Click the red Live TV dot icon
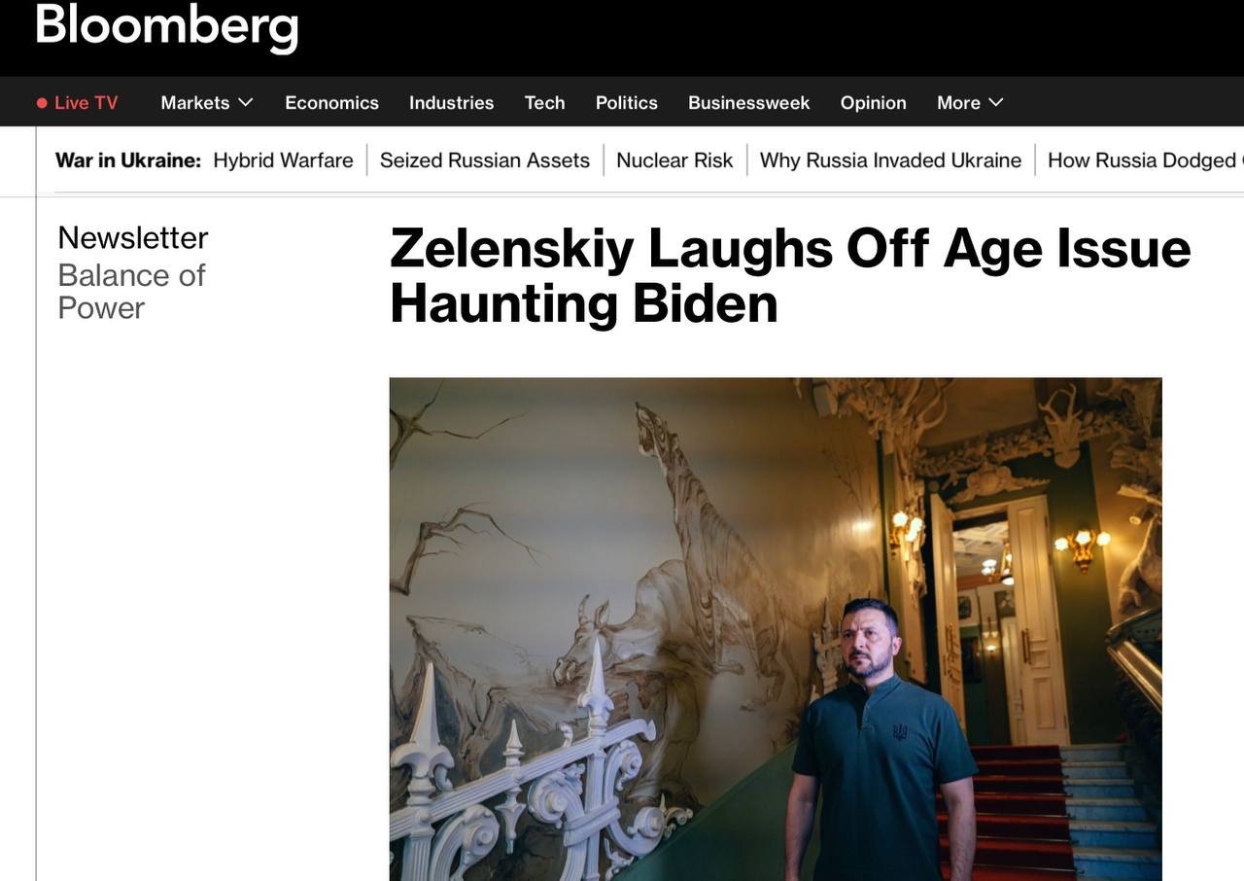Viewport: 1244px width, 881px height. point(42,103)
